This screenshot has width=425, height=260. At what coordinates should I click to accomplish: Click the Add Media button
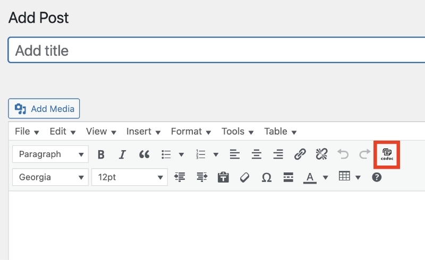(x=44, y=109)
